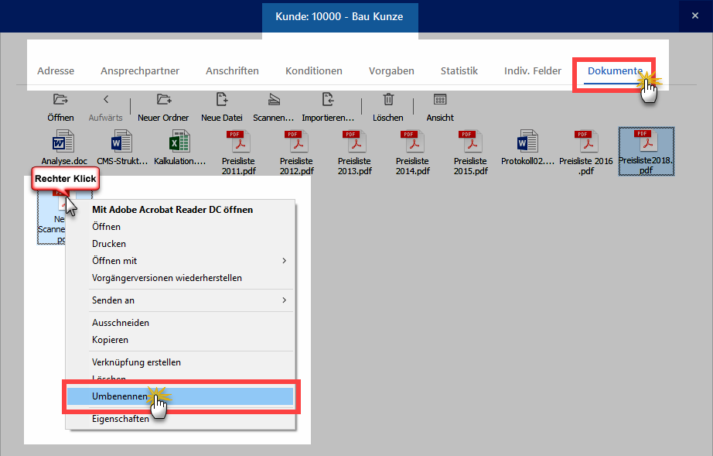Choose Eigenschaften in the context menu
The width and height of the screenshot is (713, 456).
(x=121, y=419)
